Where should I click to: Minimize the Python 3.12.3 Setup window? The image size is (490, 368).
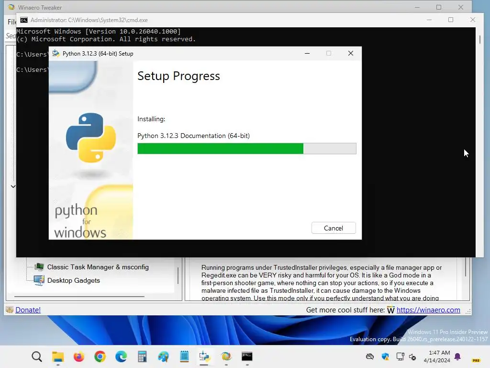(307, 53)
